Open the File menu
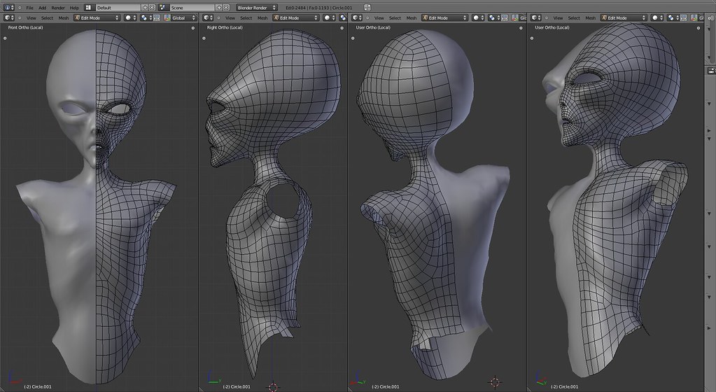Screen dimensions: 716x392 [30, 7]
